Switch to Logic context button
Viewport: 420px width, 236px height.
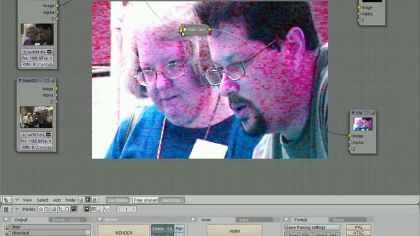pyautogui.click(x=41, y=209)
